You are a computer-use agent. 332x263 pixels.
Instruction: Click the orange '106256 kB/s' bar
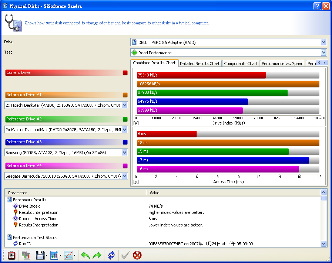pos(228,84)
